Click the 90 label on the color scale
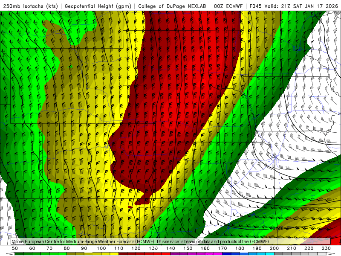 click(x=84, y=248)
